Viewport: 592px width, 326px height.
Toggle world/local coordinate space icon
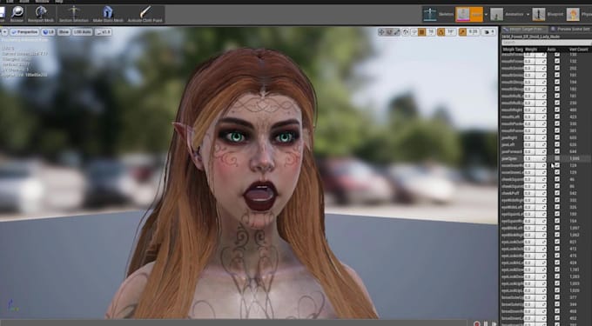point(406,32)
